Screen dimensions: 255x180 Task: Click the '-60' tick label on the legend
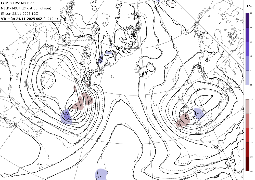251,171
